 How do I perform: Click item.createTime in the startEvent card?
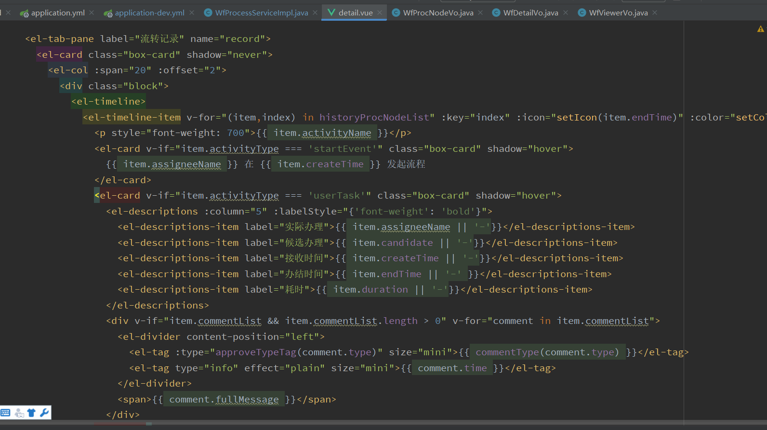pos(320,164)
